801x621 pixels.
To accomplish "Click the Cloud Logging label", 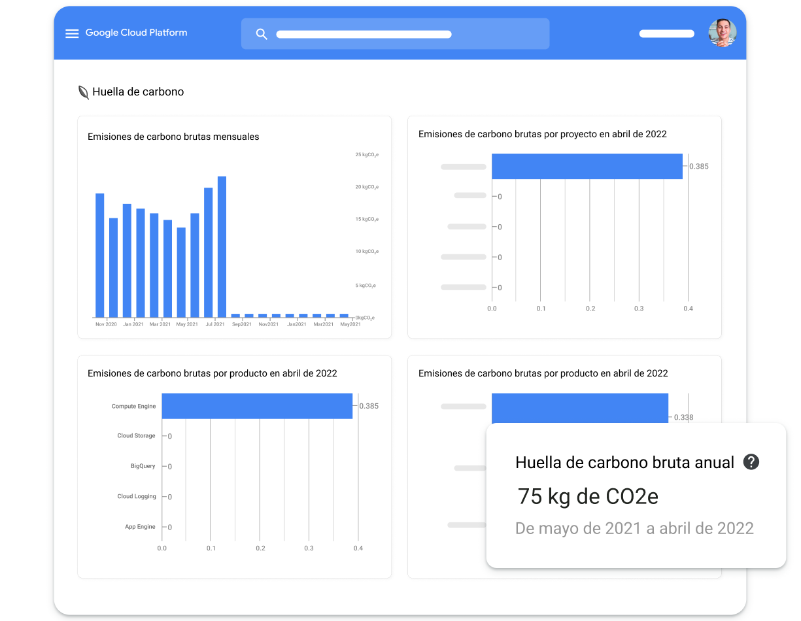I will [x=137, y=497].
